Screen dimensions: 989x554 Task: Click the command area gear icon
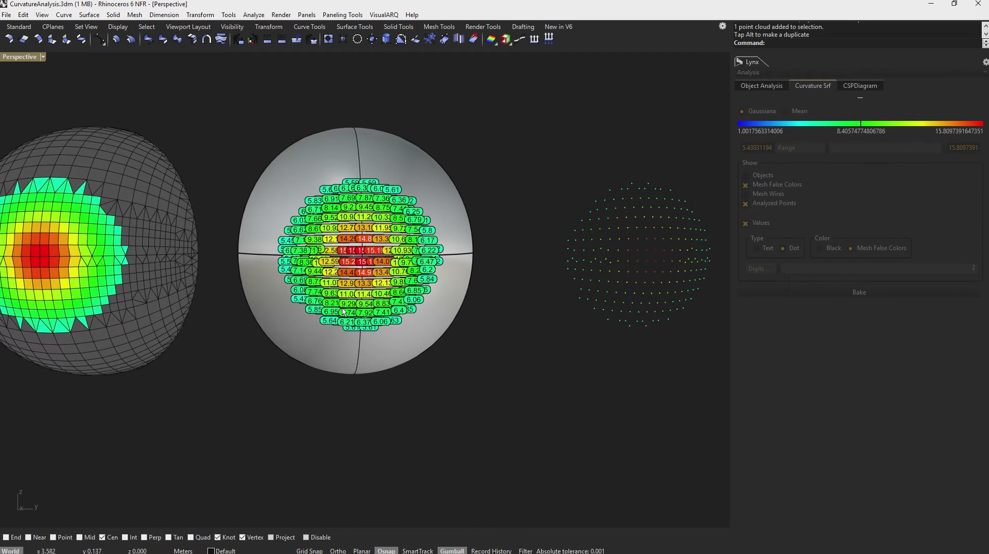pos(723,26)
